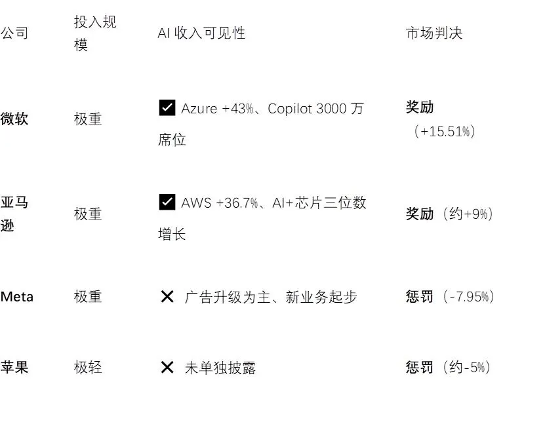Click the 奖励 (+15.51%) verdict cell

click(441, 119)
